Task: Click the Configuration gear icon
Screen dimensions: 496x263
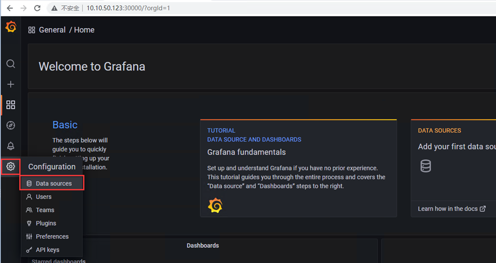Action: coord(11,167)
